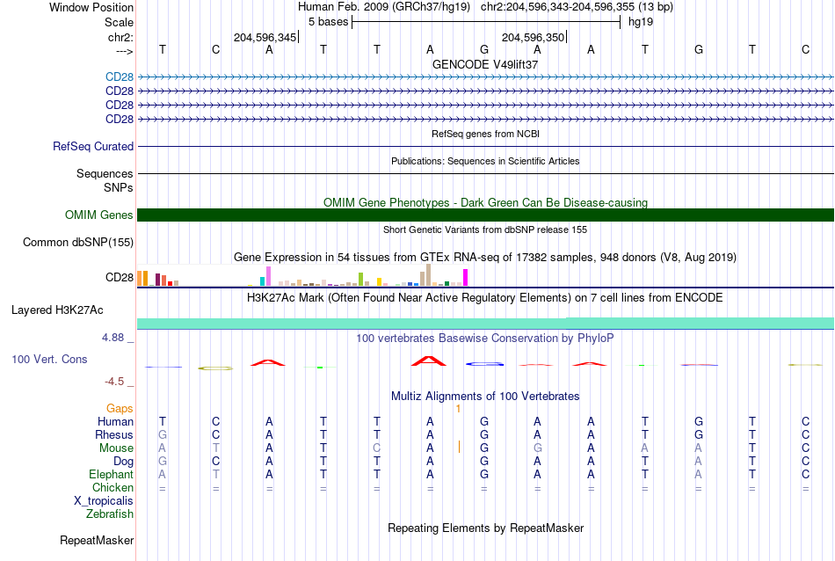Click the CD28 label beside the GTEx bar chart
This screenshot has width=835, height=561.
coord(120,278)
